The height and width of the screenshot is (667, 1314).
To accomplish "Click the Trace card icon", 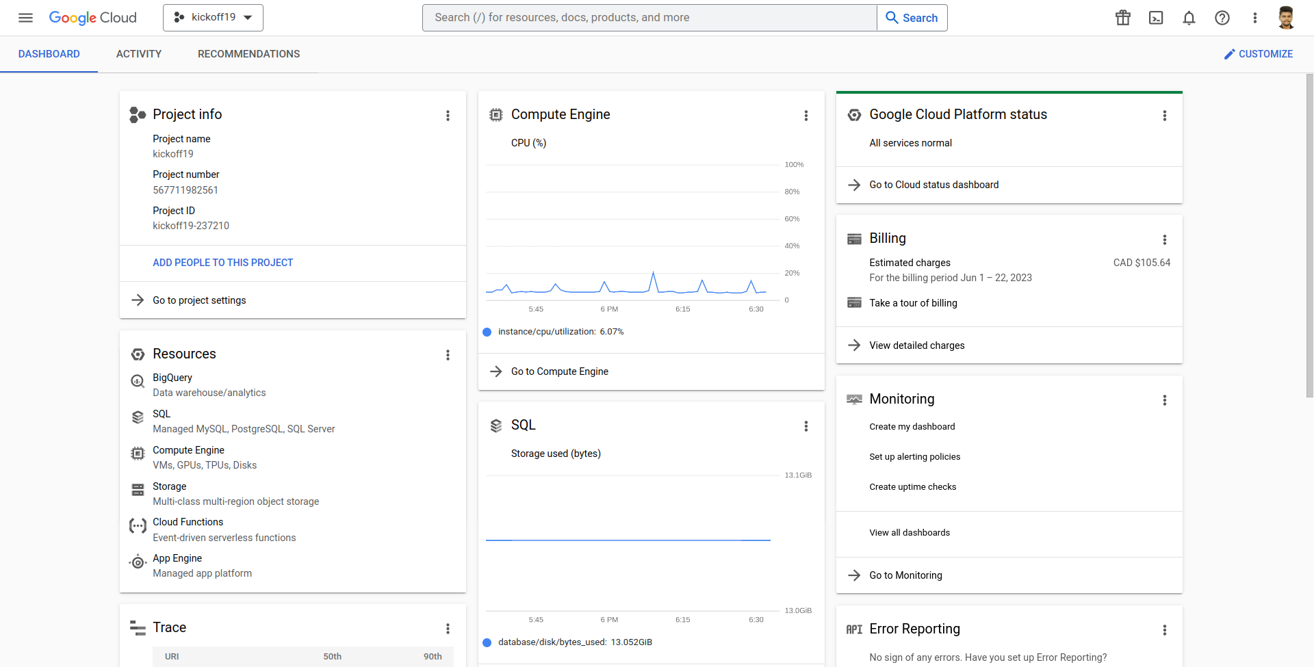I will [138, 628].
